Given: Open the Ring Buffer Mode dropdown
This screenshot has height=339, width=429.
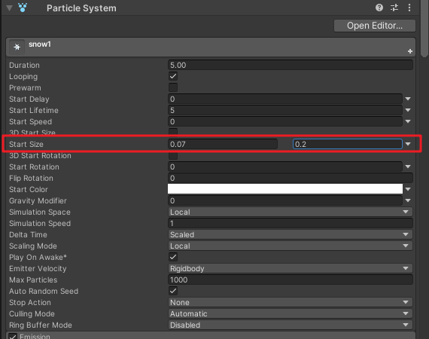Looking at the screenshot, I should click(x=291, y=325).
